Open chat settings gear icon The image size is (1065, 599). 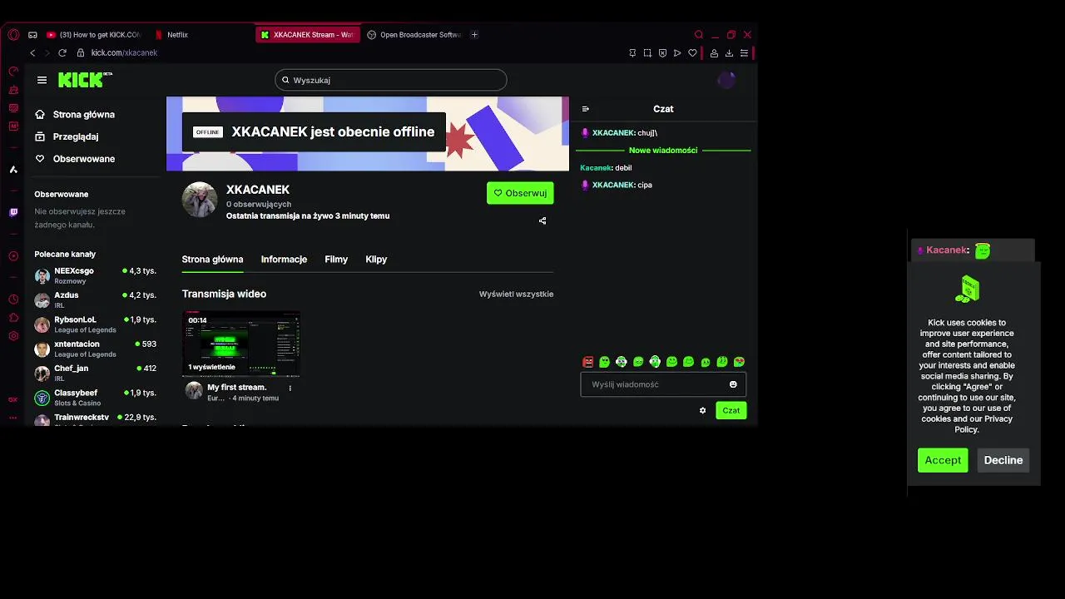(702, 410)
